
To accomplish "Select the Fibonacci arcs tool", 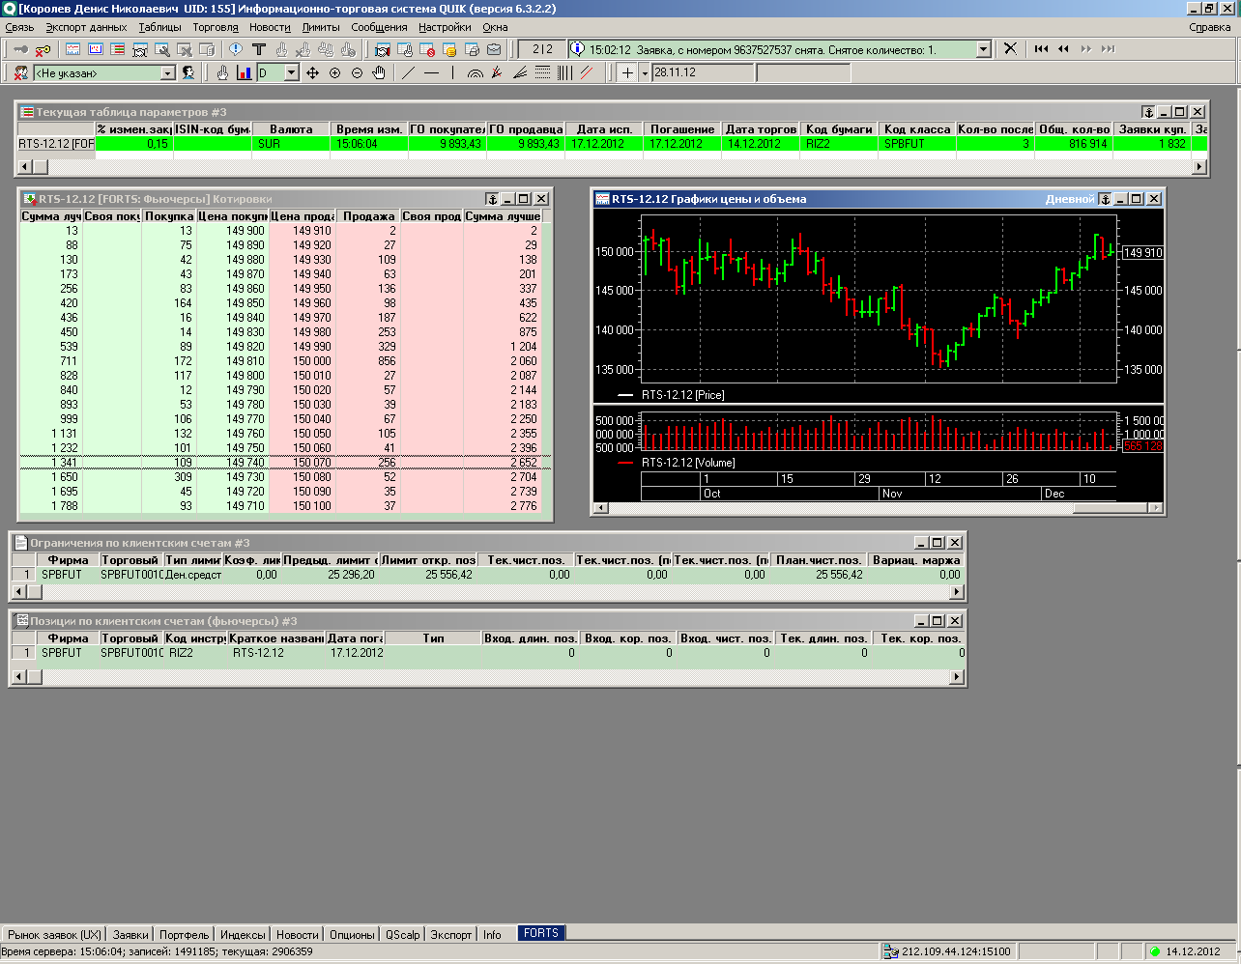I will point(475,72).
